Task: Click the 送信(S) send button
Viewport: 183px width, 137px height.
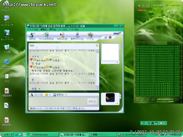Action: point(92,101)
